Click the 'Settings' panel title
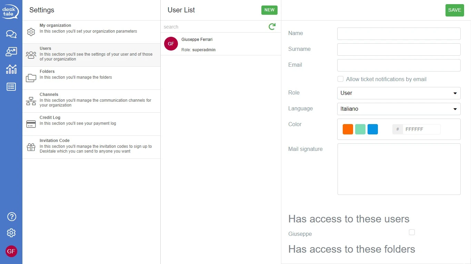 [x=42, y=10]
